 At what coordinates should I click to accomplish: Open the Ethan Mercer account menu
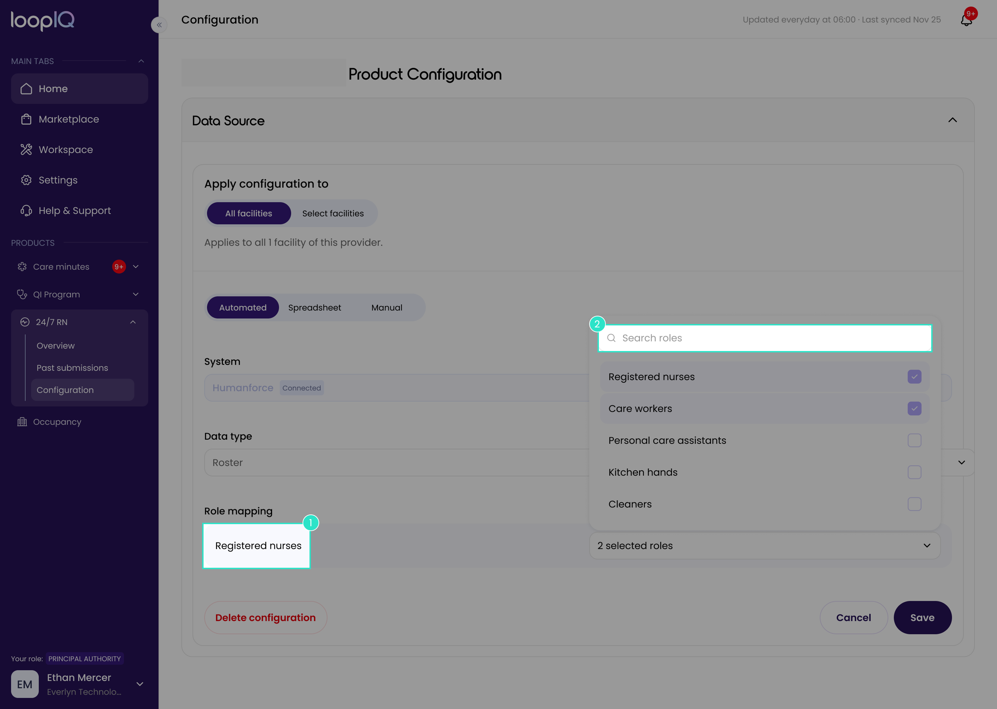(x=140, y=684)
